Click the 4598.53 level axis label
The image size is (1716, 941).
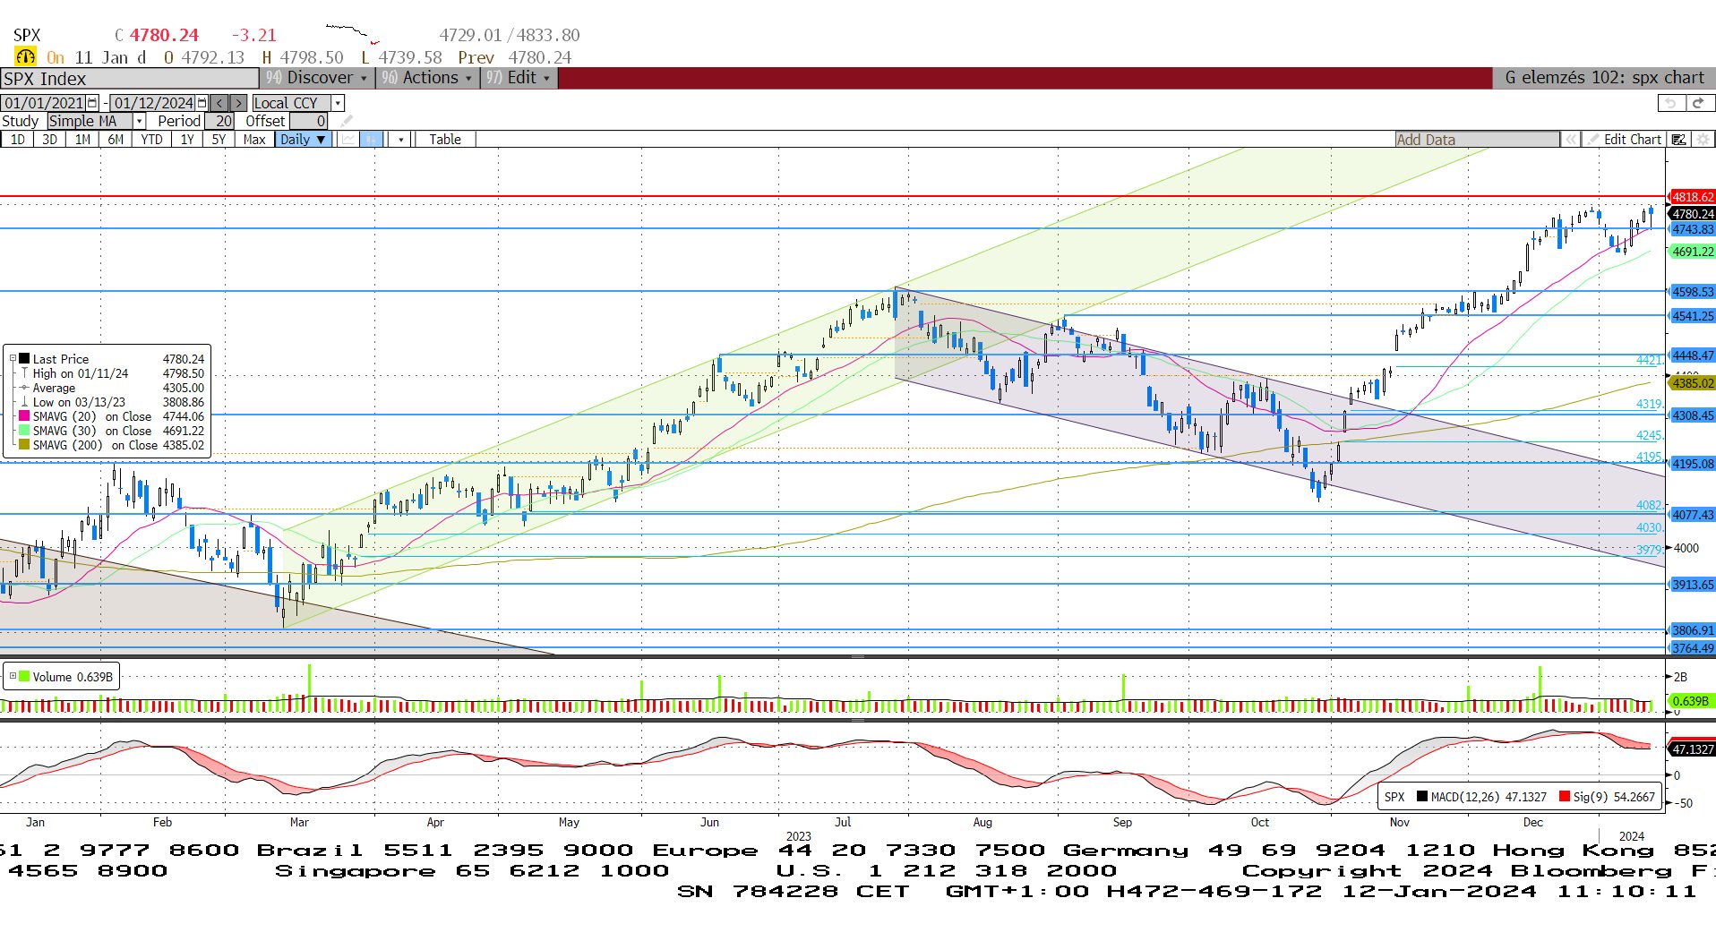(x=1692, y=292)
